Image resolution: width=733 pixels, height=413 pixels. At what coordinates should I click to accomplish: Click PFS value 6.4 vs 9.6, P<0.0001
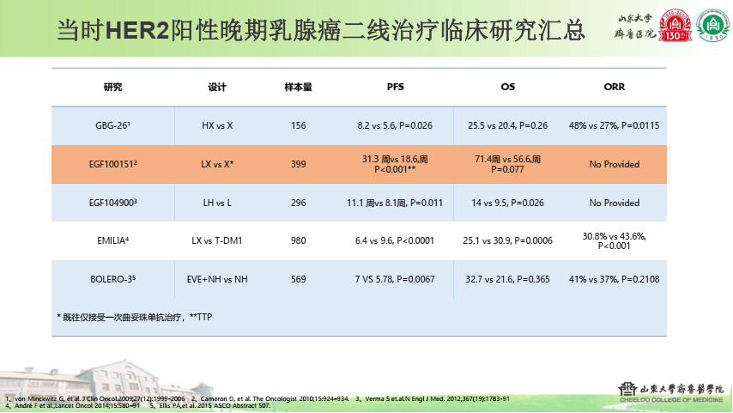point(395,240)
